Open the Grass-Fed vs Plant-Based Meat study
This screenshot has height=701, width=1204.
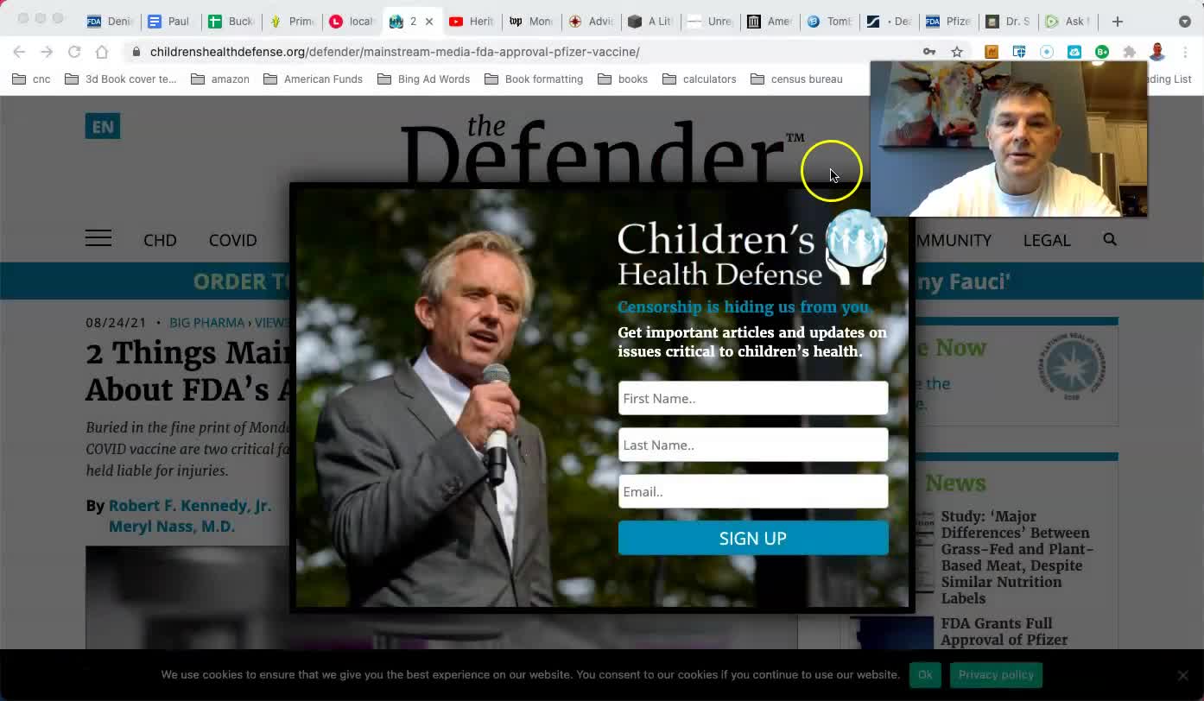coord(1017,557)
